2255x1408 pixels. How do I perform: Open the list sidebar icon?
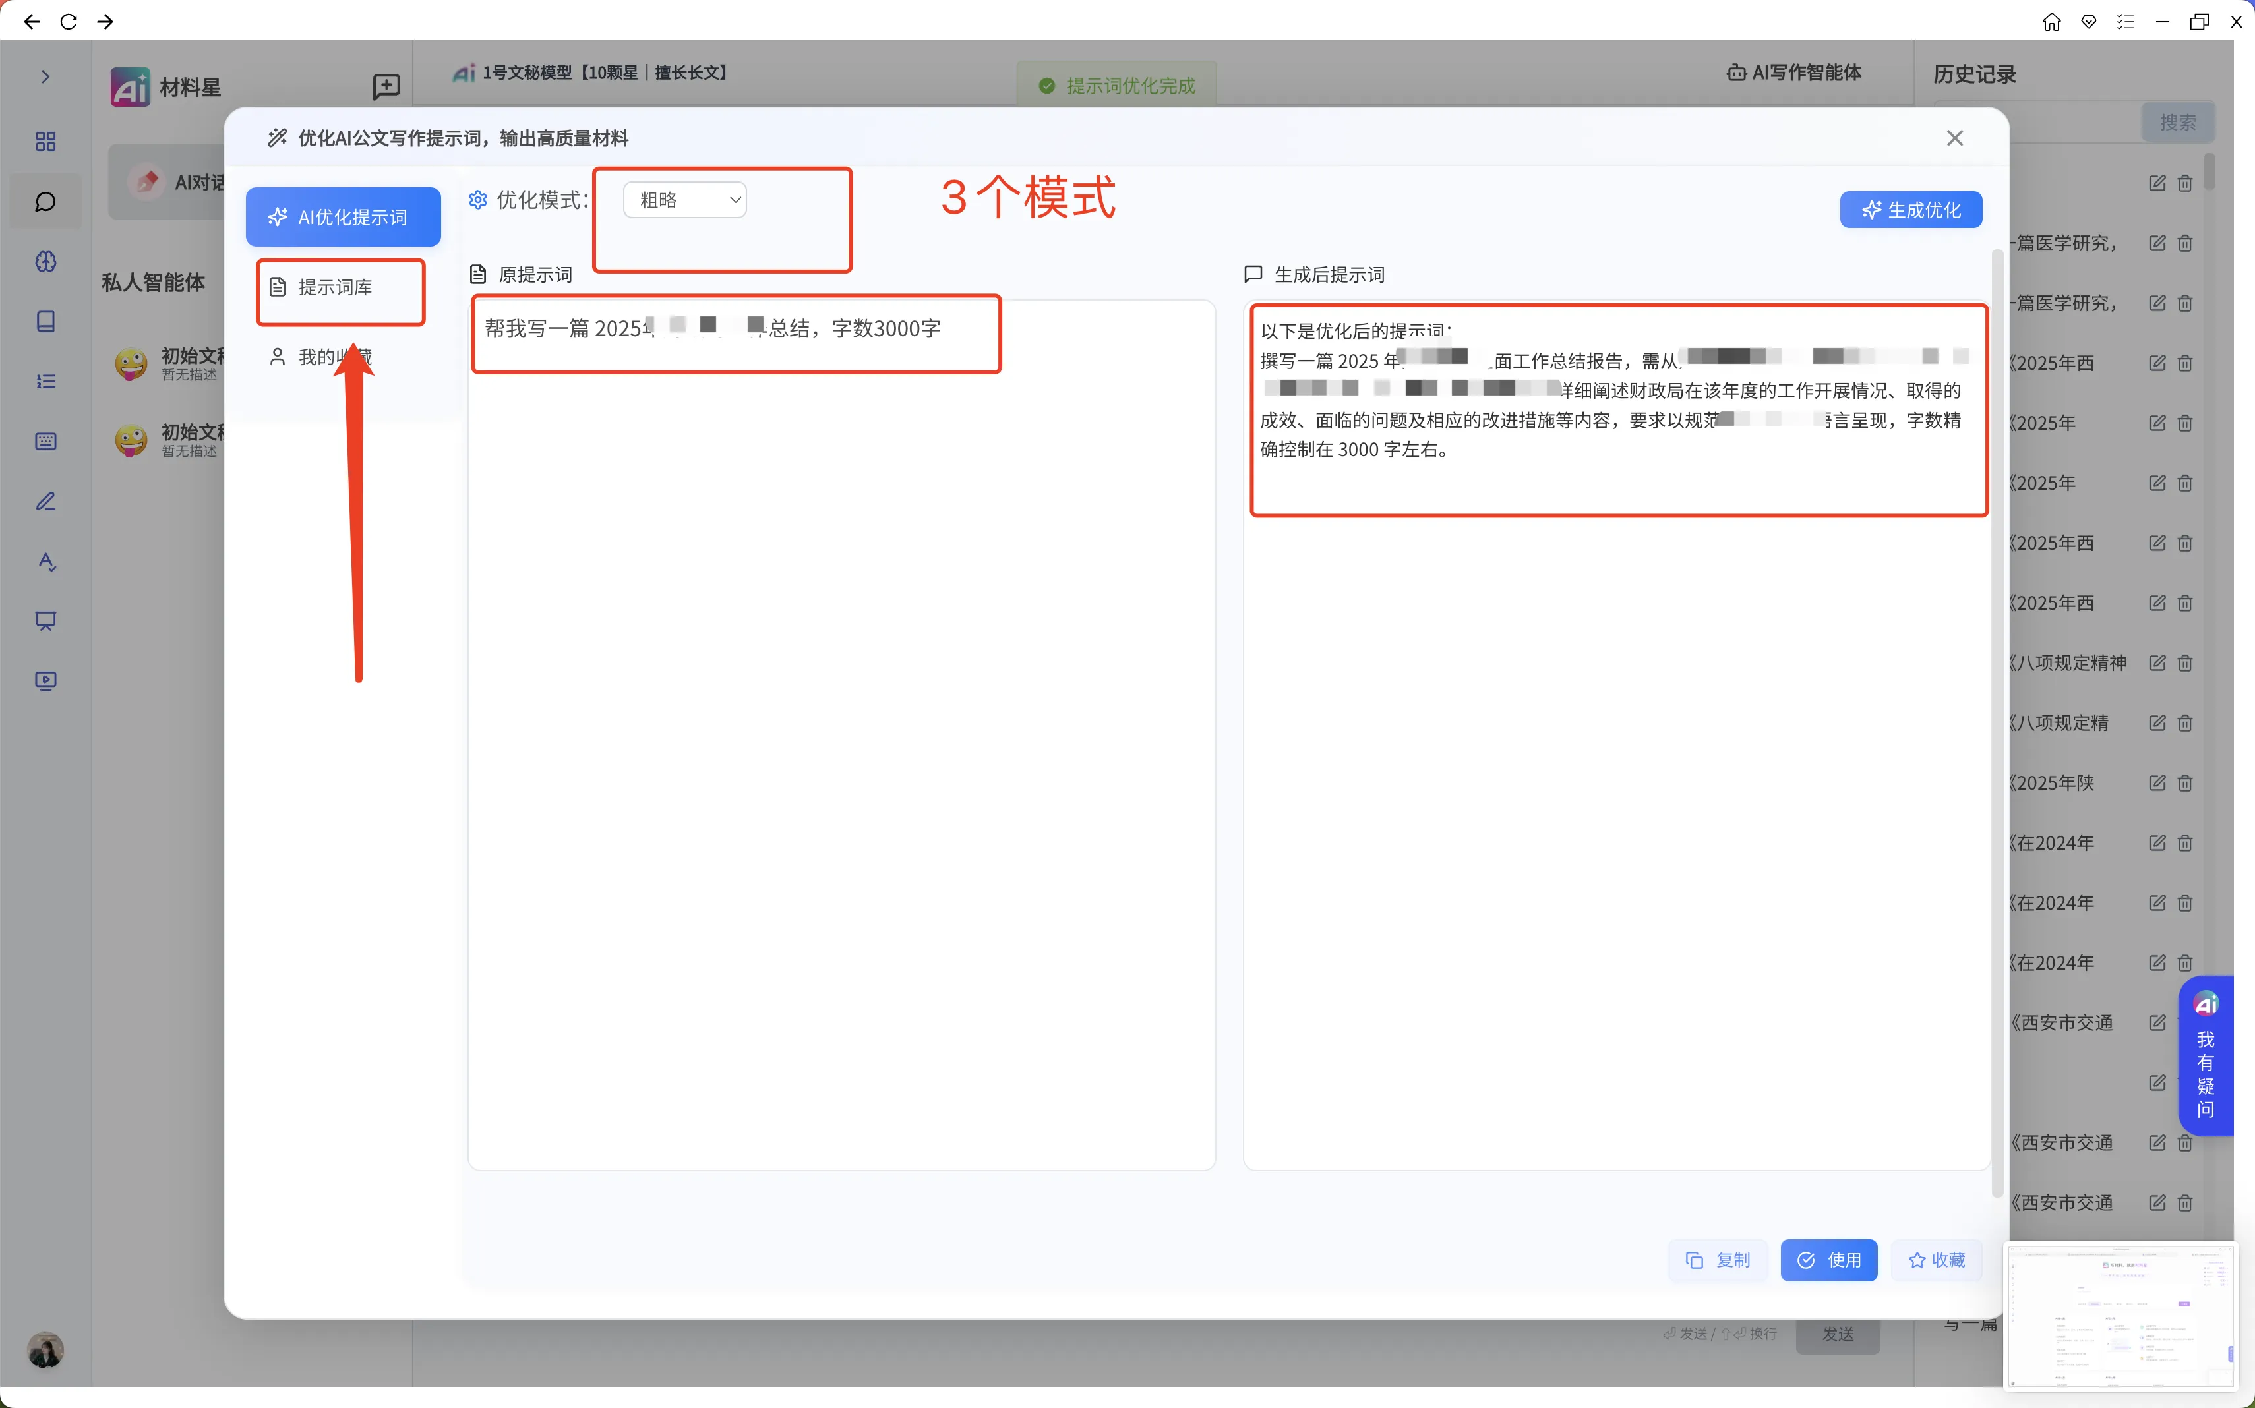(45, 381)
